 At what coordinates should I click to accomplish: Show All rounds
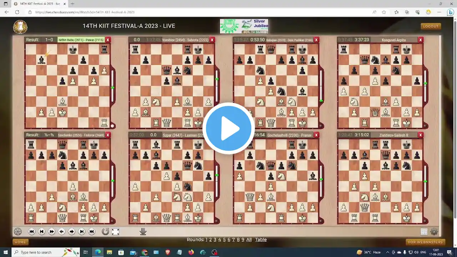pyautogui.click(x=249, y=240)
